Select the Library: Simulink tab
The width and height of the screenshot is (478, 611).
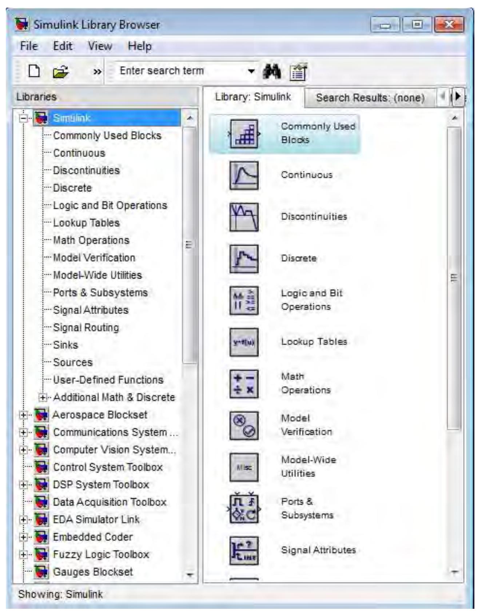click(253, 97)
